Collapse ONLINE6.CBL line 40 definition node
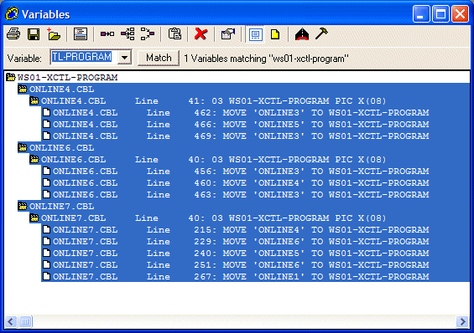Screen dimensions: 474x333 pos(34,160)
